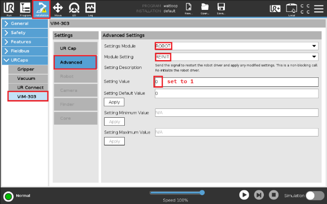
Task: Click the Save disk icon
Action: tap(221, 9)
